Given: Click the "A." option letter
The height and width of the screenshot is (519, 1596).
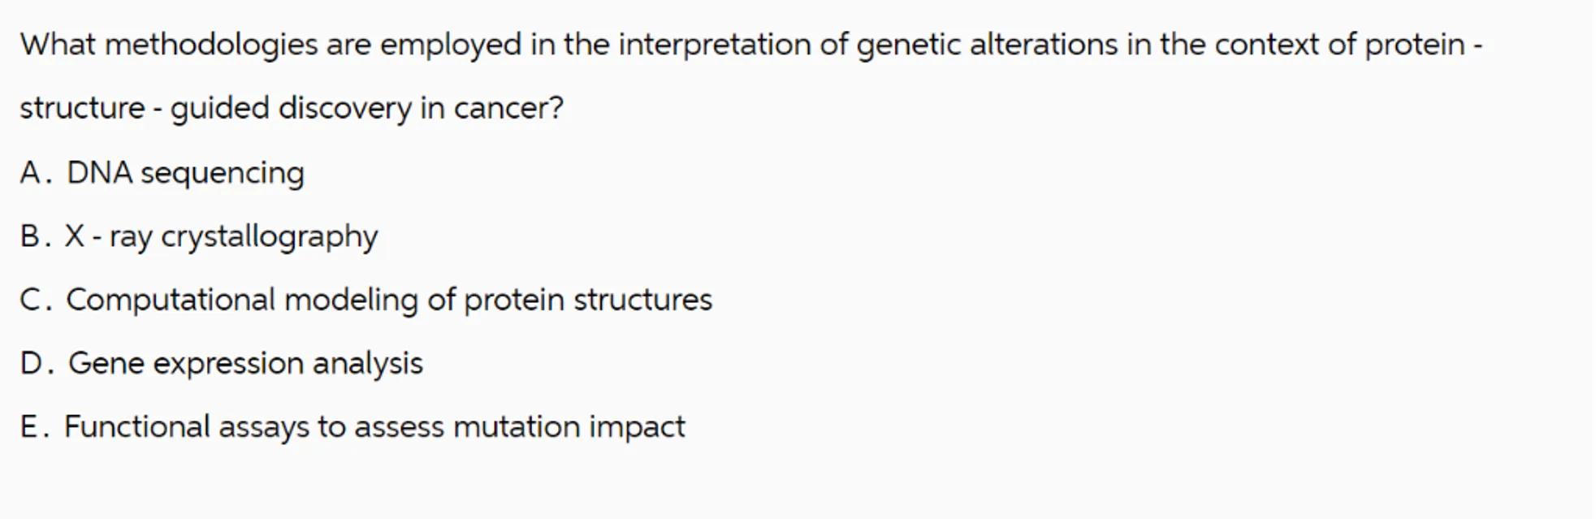Looking at the screenshot, I should 36,173.
